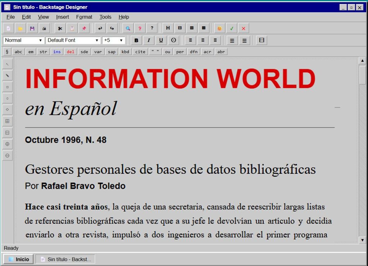Viewport: 368px width, 266px height.
Task: Click the vertical scrollbar thumb
Action: coord(362,75)
